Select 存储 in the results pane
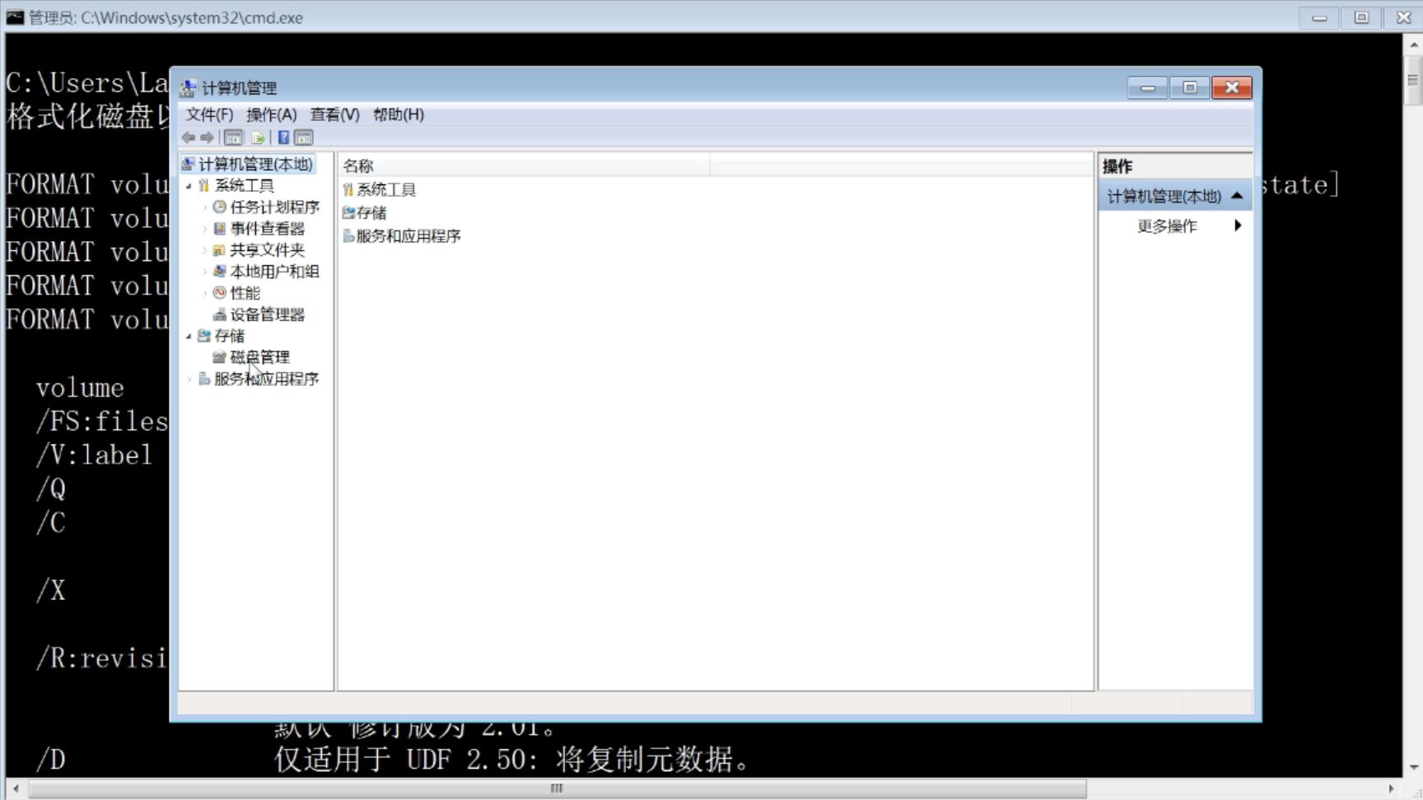Image resolution: width=1423 pixels, height=800 pixels. click(371, 212)
